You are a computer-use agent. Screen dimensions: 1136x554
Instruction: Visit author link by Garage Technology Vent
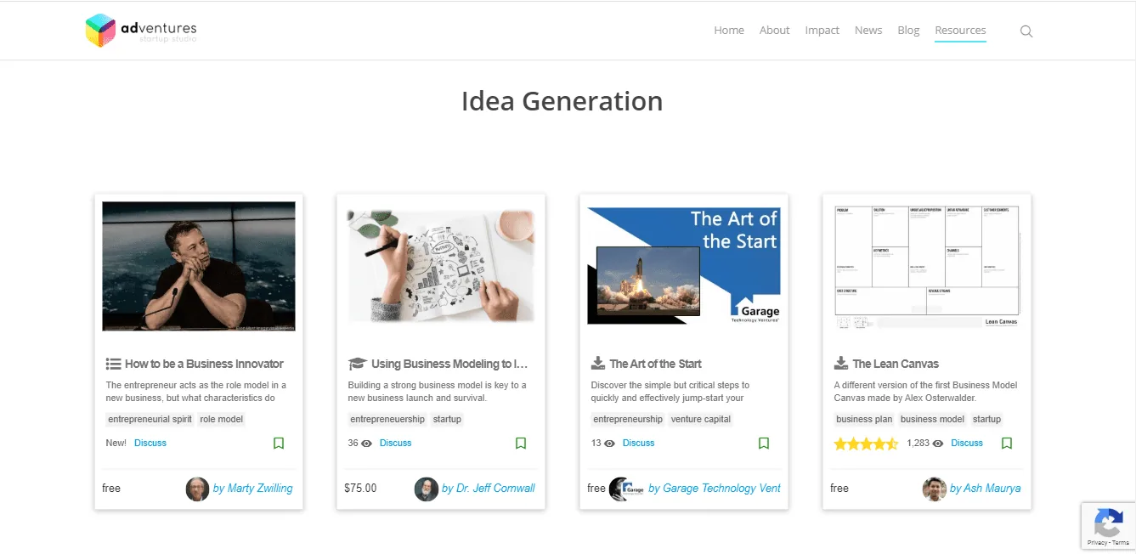click(715, 489)
